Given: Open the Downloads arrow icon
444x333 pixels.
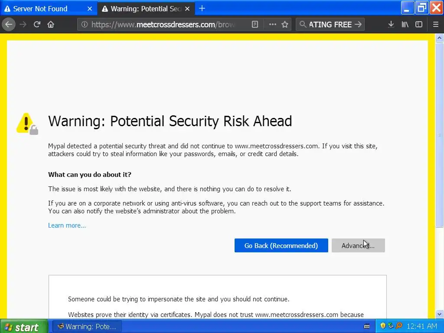Looking at the screenshot, I should pos(391,24).
